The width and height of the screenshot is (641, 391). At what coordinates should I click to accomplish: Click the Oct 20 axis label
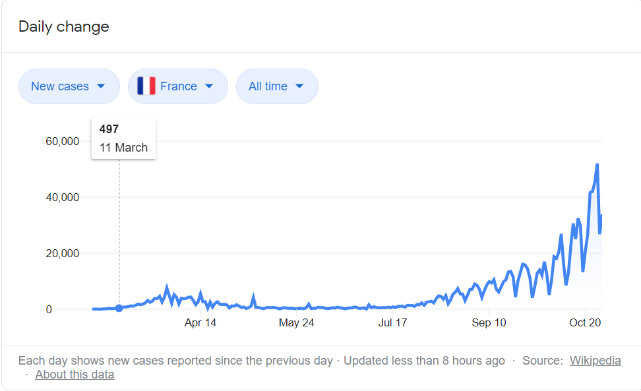(x=585, y=322)
